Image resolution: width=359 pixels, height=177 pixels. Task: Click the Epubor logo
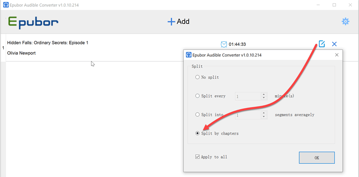coord(33,22)
